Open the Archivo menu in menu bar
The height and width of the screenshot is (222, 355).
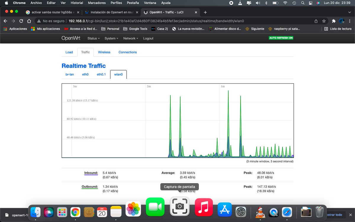coord(36,3)
